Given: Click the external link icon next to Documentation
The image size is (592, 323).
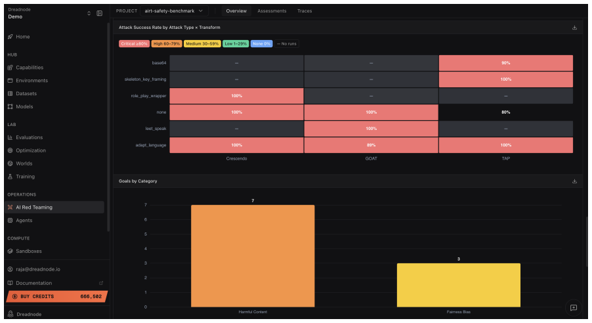Looking at the screenshot, I should pyautogui.click(x=101, y=283).
